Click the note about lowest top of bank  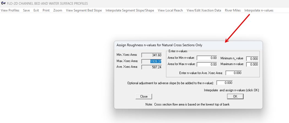(188, 104)
